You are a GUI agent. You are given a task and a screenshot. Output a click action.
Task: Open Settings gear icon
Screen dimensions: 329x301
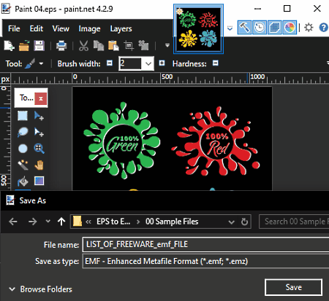point(309,27)
